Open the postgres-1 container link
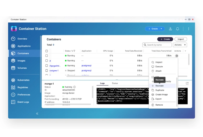 (x=54, y=70)
